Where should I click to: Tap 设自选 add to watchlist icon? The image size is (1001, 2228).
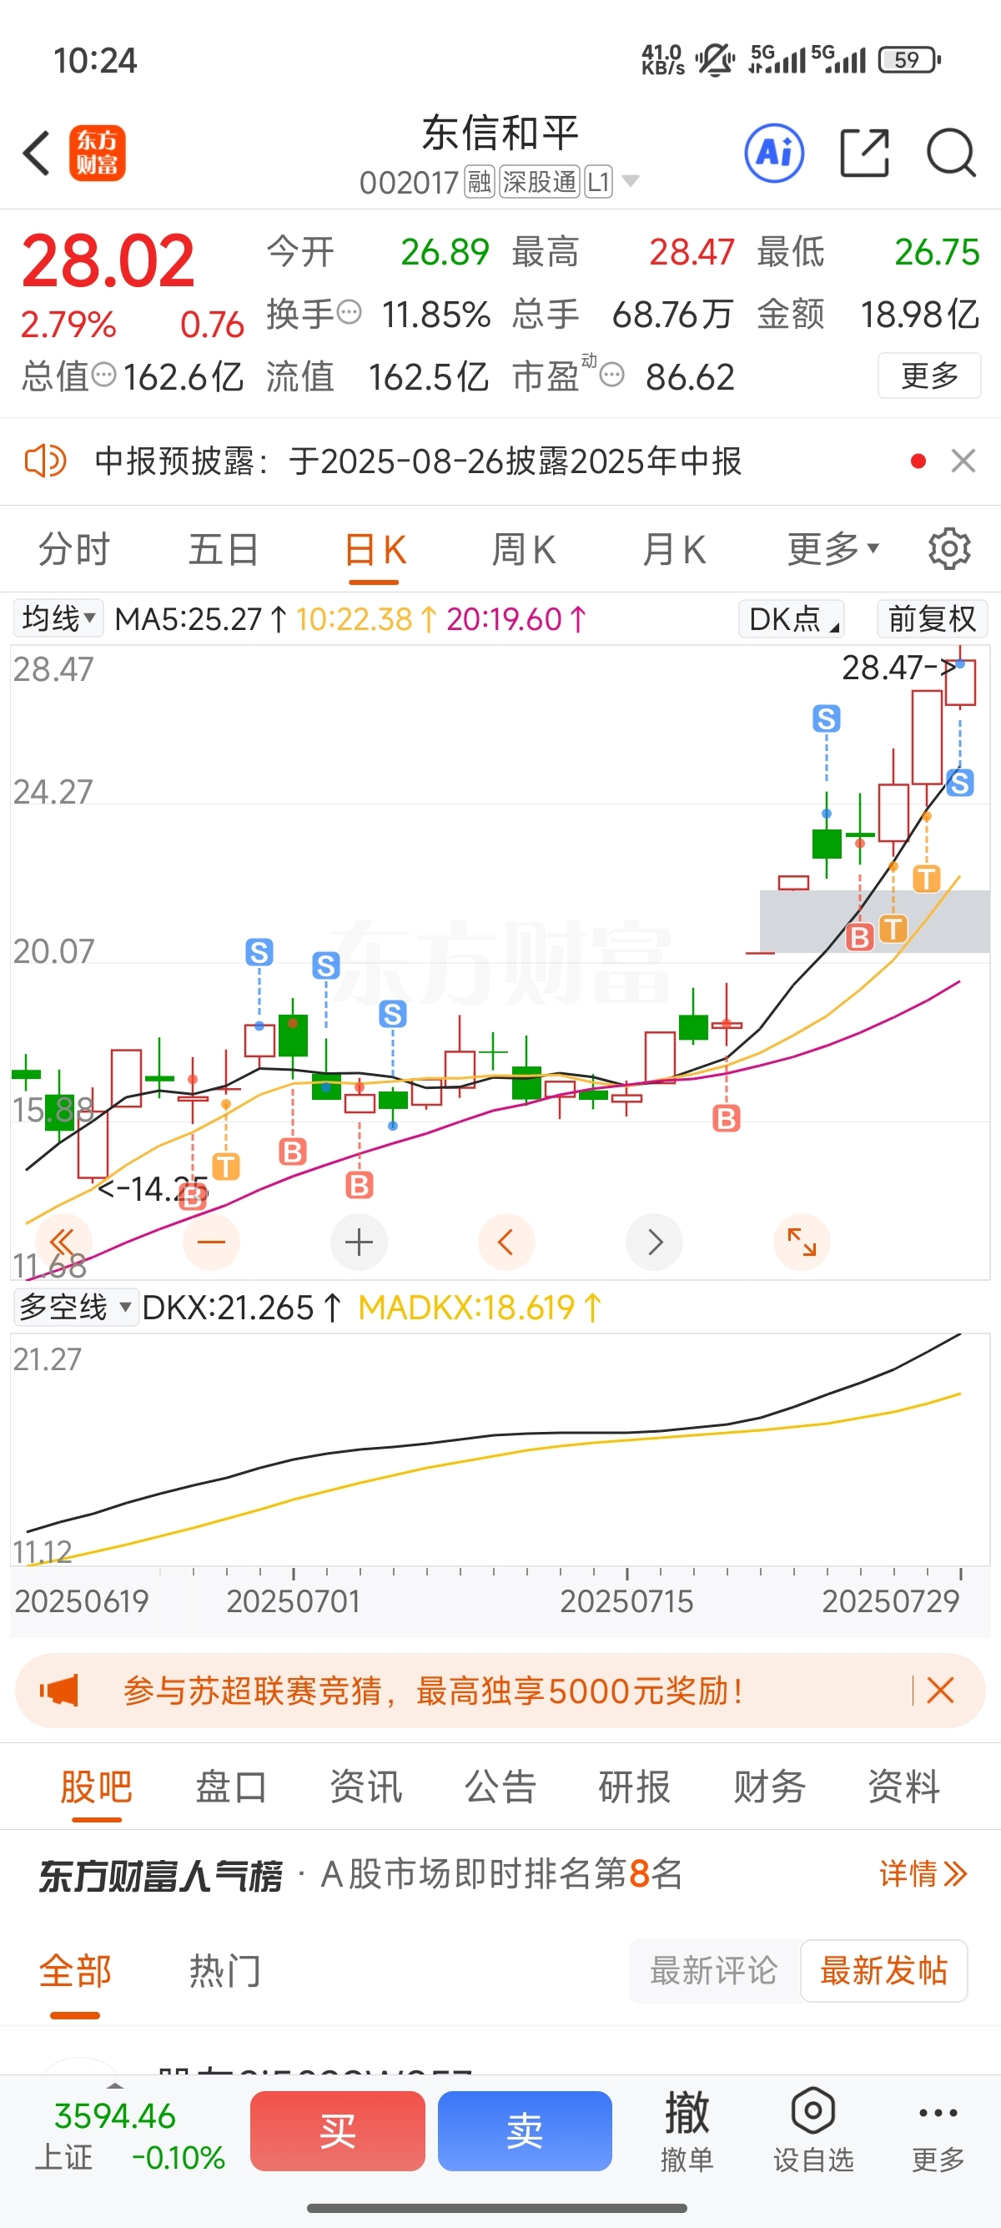(x=812, y=2131)
